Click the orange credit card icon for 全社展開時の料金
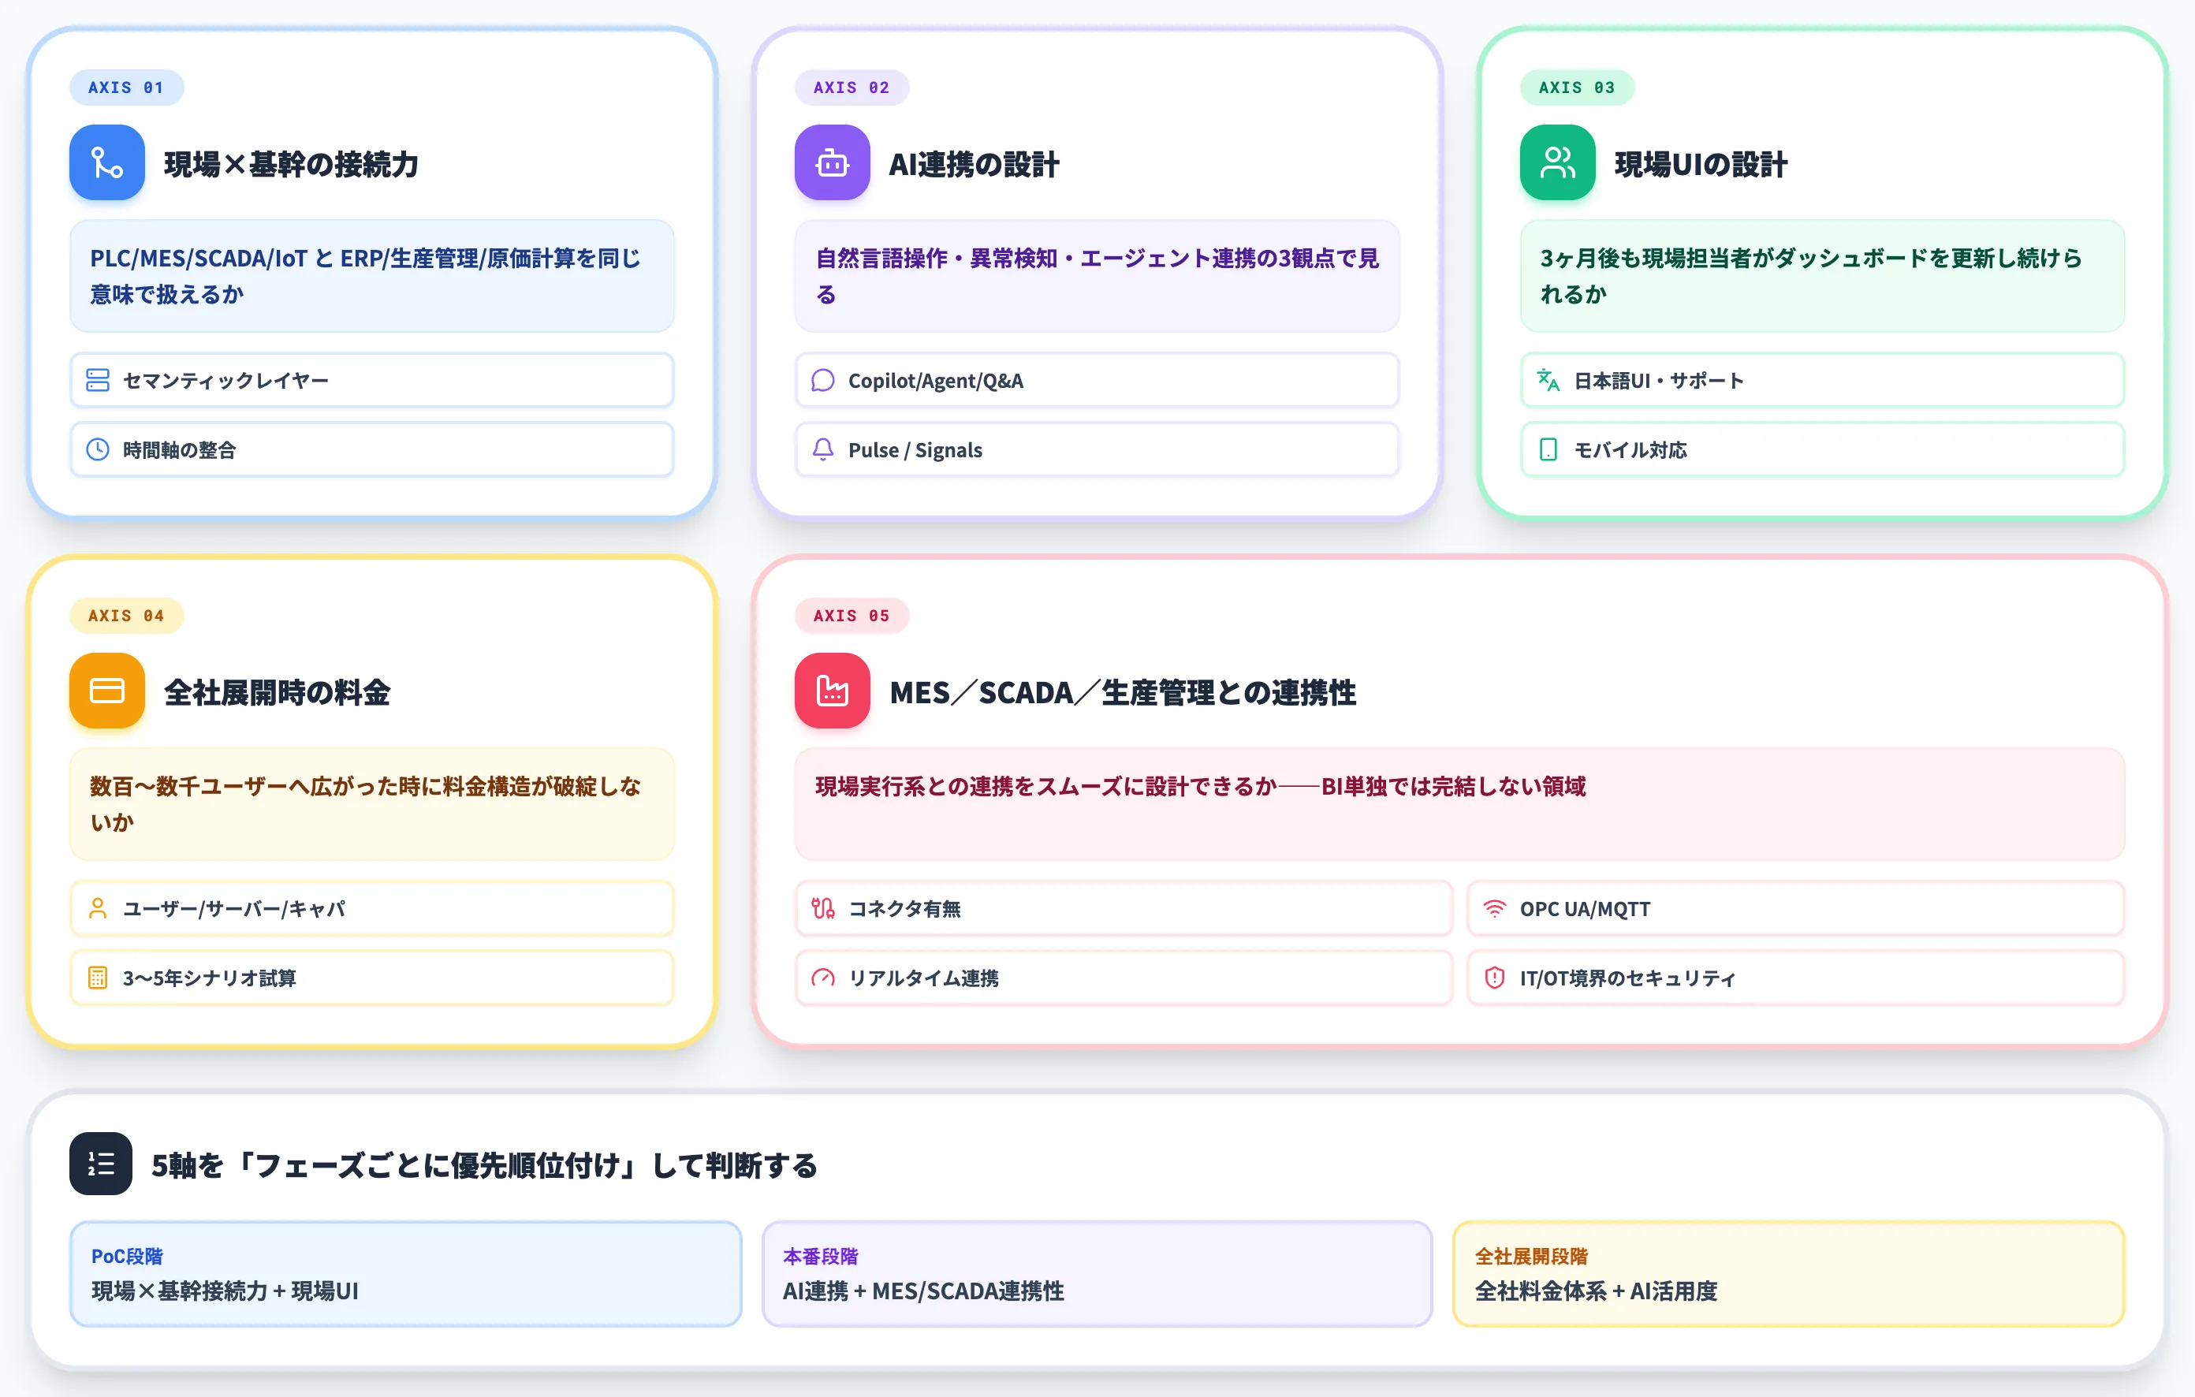The width and height of the screenshot is (2195, 1397). coord(106,691)
